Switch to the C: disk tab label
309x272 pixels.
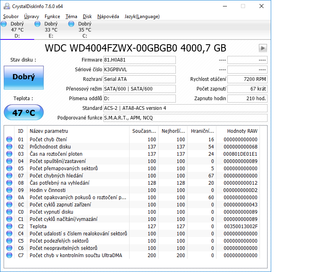[x=85, y=36]
